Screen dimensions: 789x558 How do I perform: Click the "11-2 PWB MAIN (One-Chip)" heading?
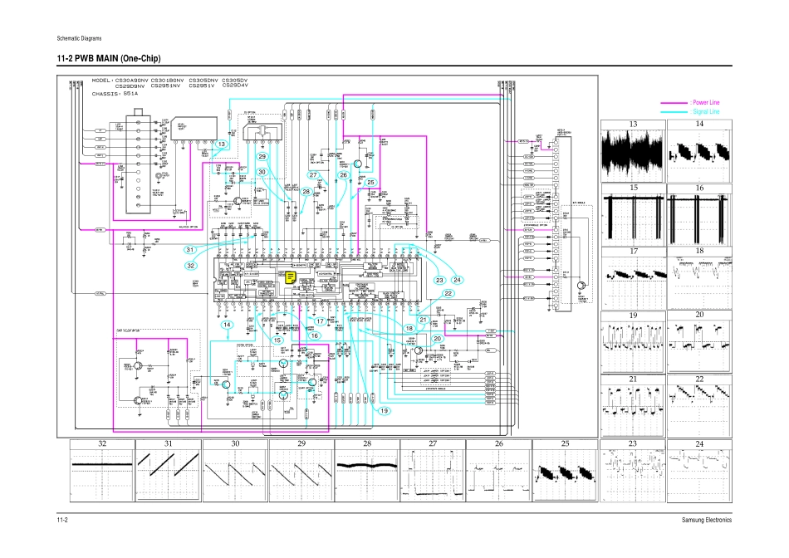tap(109, 58)
